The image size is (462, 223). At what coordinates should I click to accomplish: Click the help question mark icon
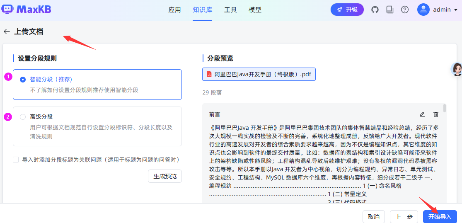click(405, 10)
